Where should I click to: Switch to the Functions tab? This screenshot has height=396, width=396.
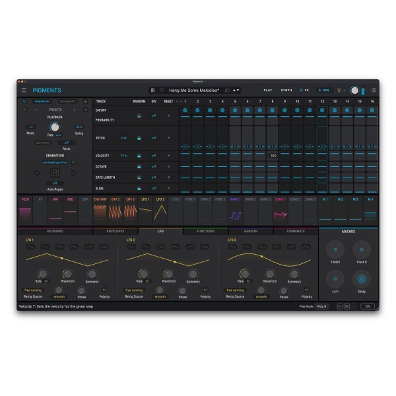pyautogui.click(x=205, y=231)
